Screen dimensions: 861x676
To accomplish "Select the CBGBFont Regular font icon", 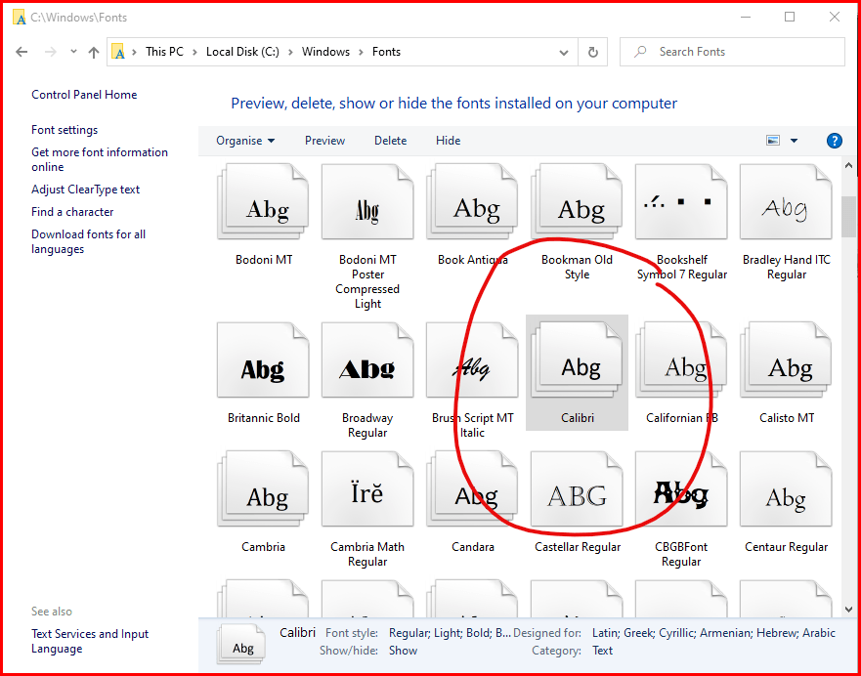I will click(681, 488).
